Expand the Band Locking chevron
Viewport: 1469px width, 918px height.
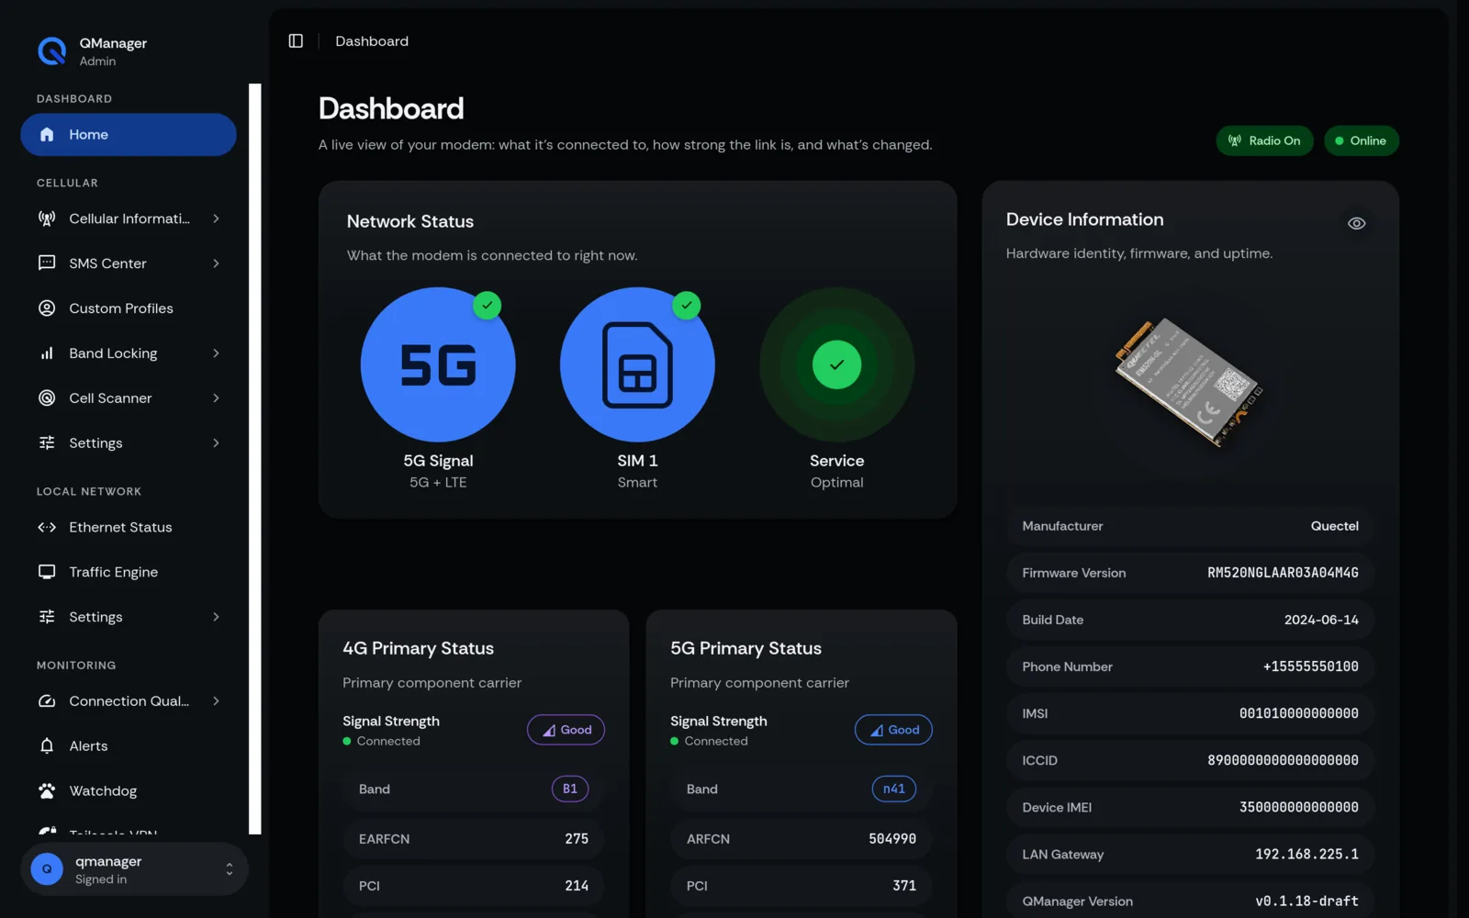(x=216, y=353)
